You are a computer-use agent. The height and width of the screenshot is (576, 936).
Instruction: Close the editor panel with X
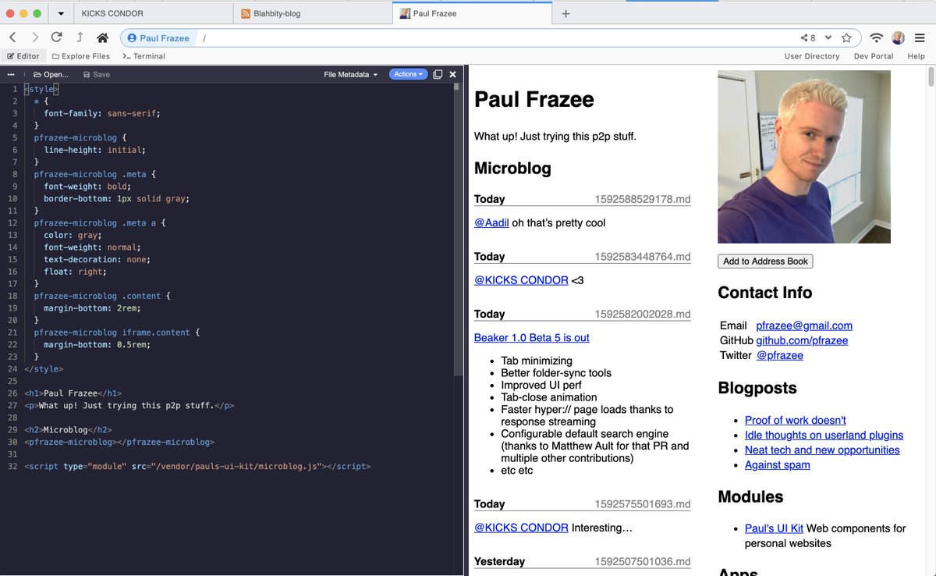[x=452, y=74]
